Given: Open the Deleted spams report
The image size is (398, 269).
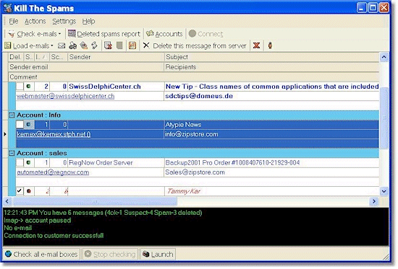Looking at the screenshot, I should pos(104,34).
